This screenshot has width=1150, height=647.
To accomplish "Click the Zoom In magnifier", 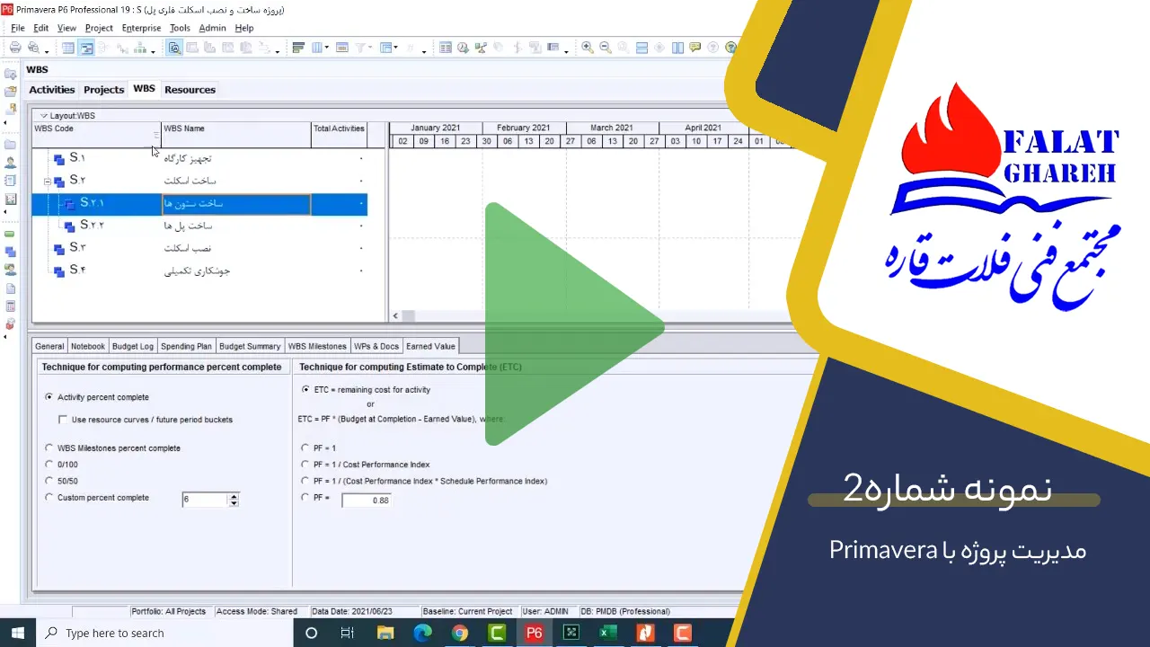I will coord(587,48).
